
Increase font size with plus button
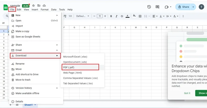click(105, 16)
